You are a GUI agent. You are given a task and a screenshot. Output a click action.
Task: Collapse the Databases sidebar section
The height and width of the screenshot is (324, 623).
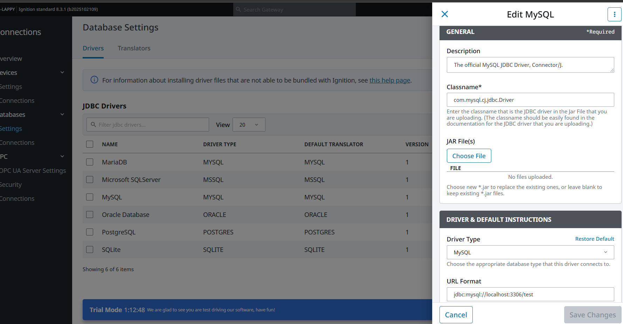(62, 114)
